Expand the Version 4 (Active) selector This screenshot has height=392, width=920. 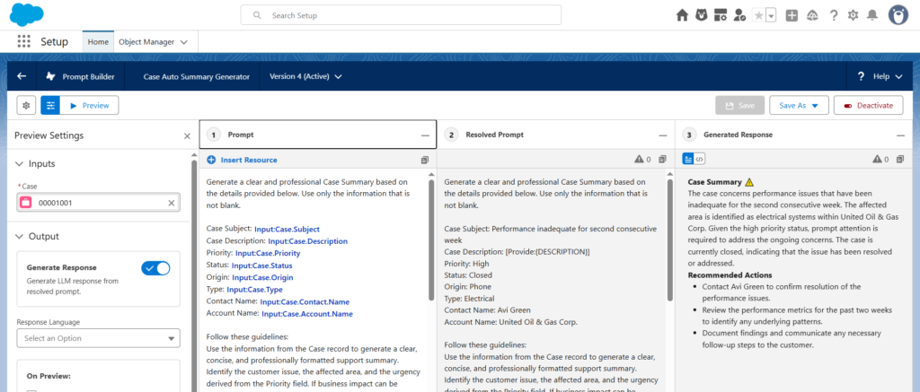(x=306, y=77)
